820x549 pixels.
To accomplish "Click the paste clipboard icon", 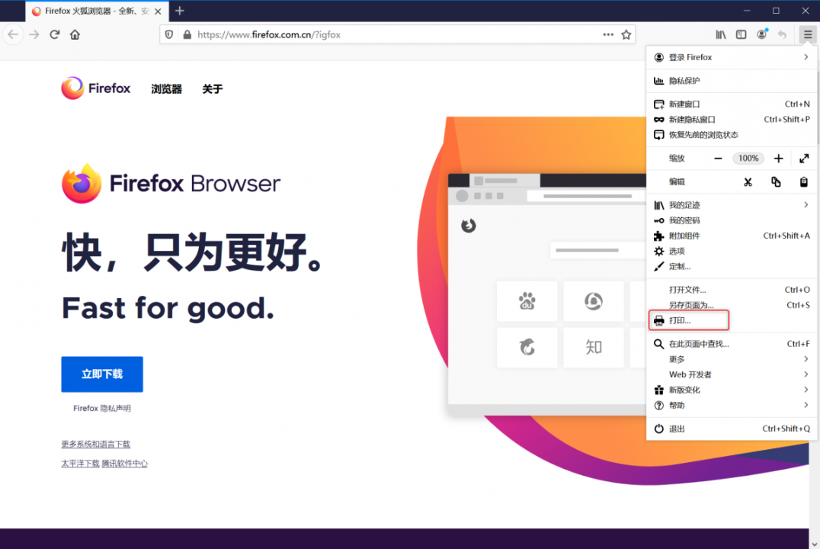I will point(804,181).
